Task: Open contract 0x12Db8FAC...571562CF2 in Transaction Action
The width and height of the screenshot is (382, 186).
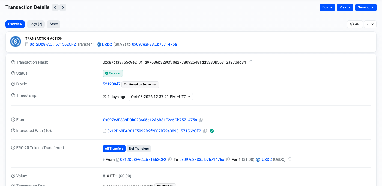Action: click(x=53, y=44)
